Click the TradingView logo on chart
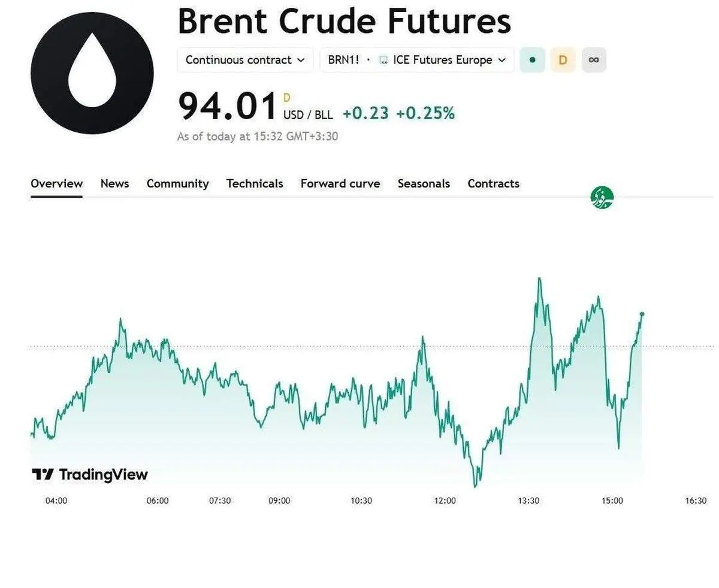Image resolution: width=719 pixels, height=588 pixels. pyautogui.click(x=90, y=475)
